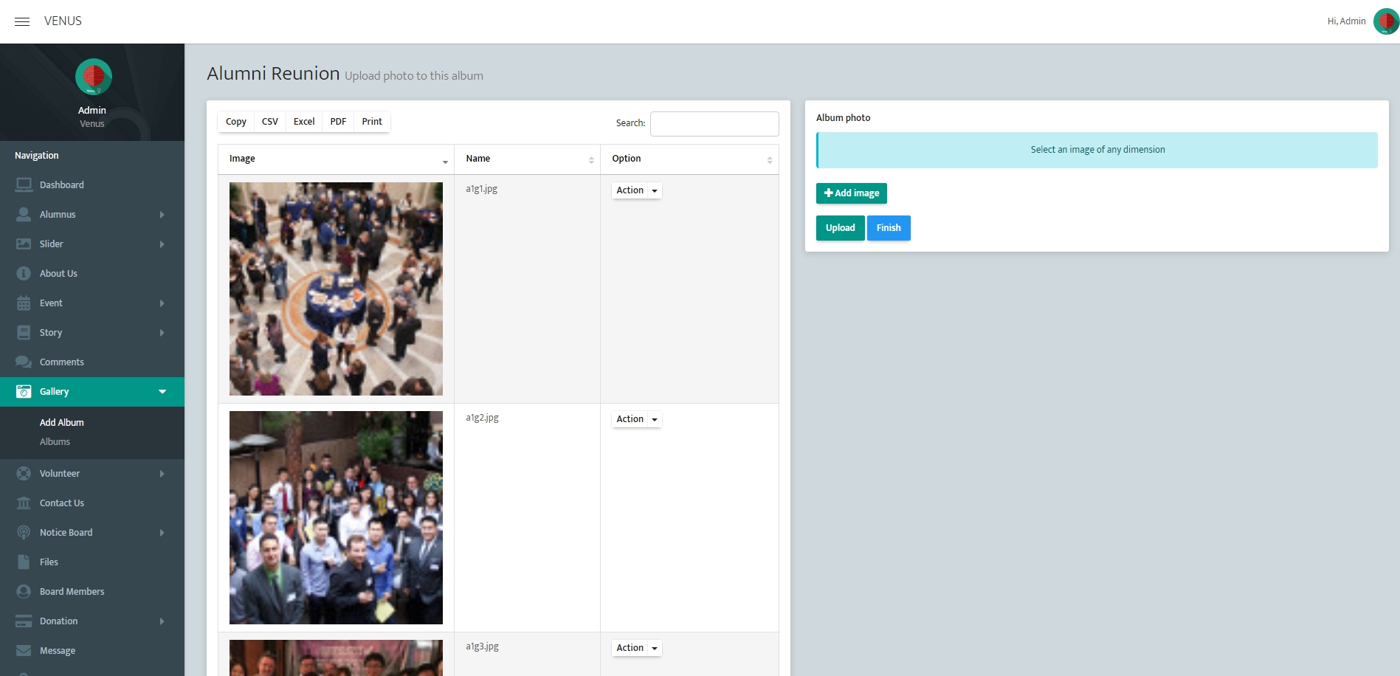Screen dimensions: 1400x676
Task: Expand the Notice Board submenu arrow
Action: point(162,533)
